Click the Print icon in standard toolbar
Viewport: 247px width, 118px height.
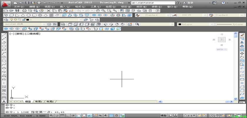click(24, 11)
